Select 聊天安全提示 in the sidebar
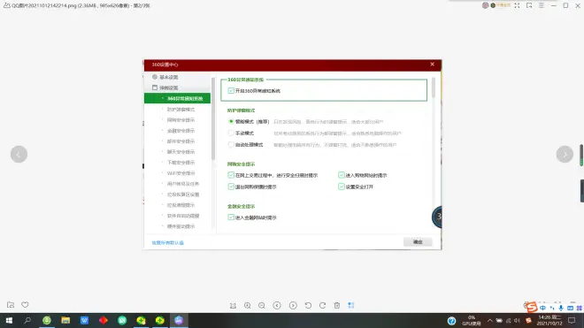Viewport: 584px width, 328px height. pos(181,152)
